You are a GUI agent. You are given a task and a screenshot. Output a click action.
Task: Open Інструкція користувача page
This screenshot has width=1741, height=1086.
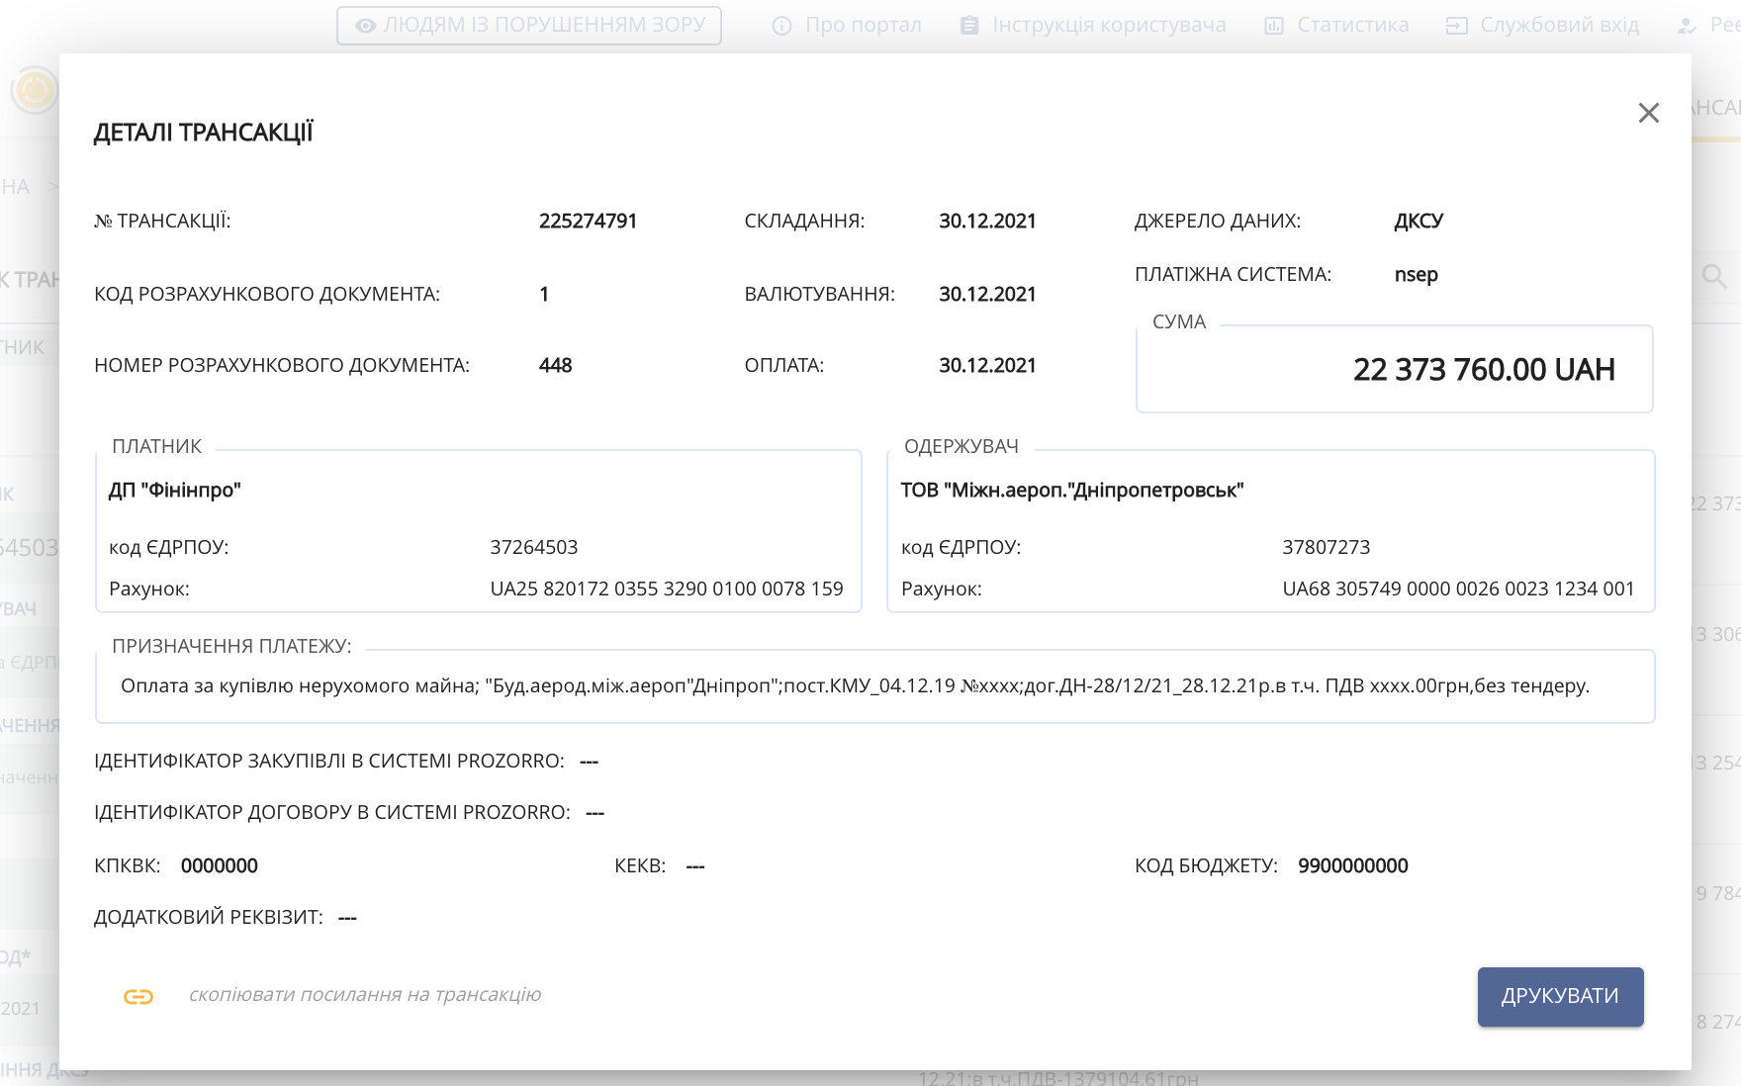(x=1109, y=26)
